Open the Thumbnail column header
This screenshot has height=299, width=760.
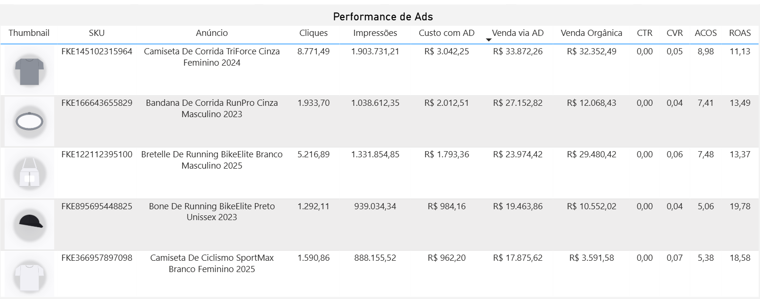(29, 33)
